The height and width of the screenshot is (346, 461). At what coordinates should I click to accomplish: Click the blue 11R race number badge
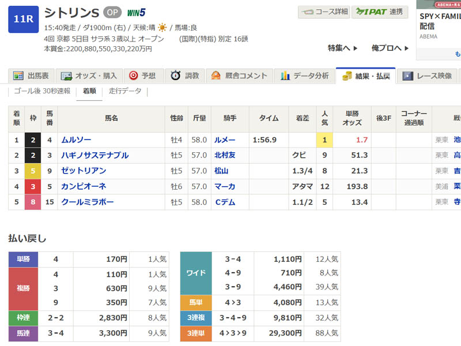click(23, 19)
